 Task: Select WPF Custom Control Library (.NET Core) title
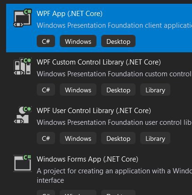point(99,62)
